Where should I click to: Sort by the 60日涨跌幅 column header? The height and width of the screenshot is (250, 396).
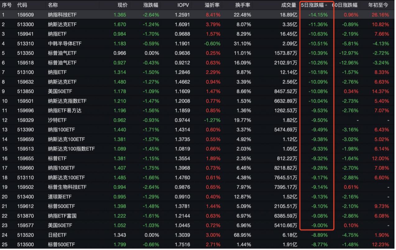coord(345,5)
